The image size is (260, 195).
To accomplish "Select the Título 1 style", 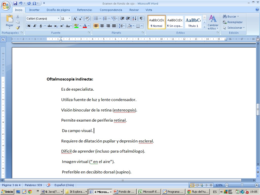I will [x=193, y=22].
